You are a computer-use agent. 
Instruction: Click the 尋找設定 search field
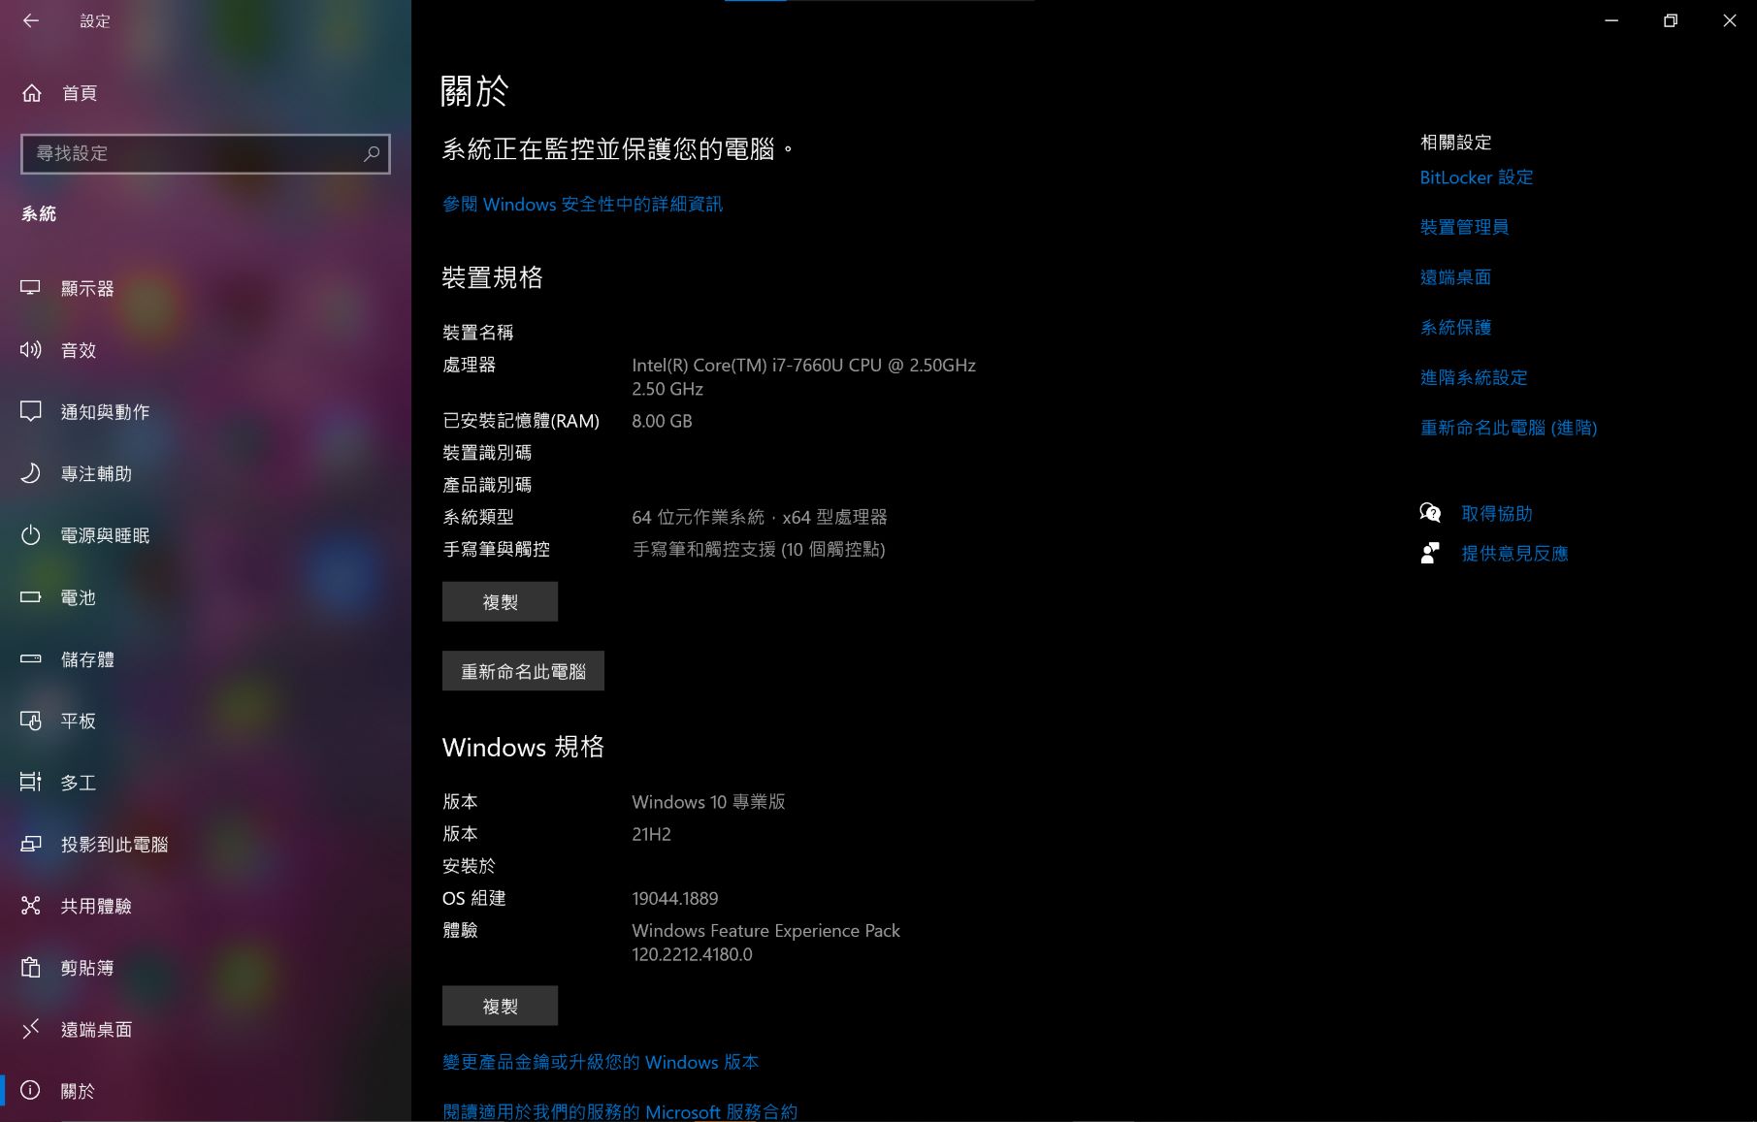(206, 153)
